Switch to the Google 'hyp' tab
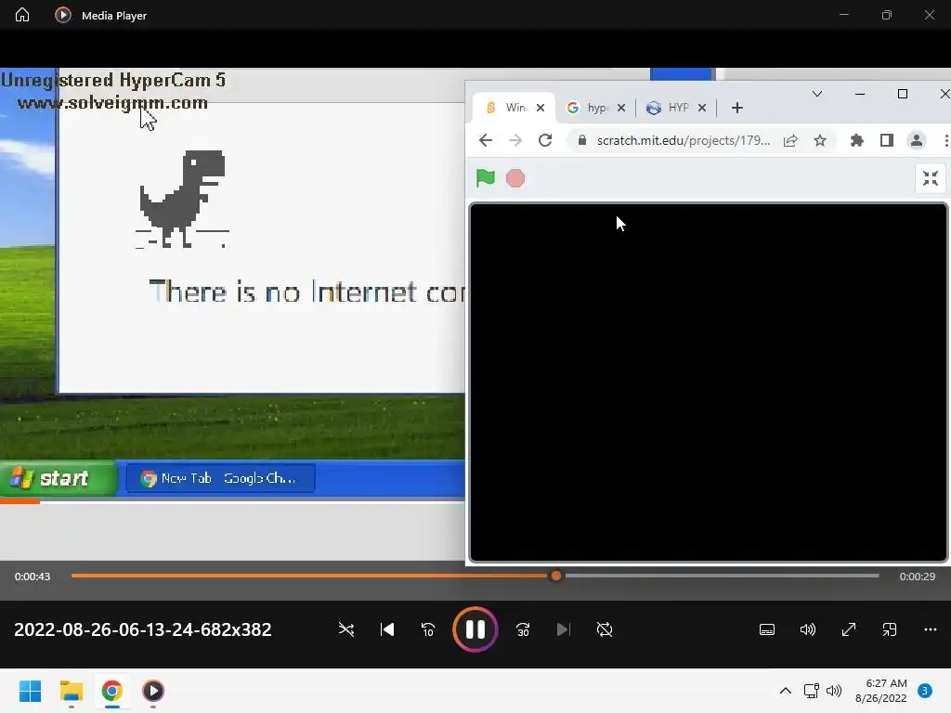Image resolution: width=951 pixels, height=713 pixels. [x=595, y=108]
